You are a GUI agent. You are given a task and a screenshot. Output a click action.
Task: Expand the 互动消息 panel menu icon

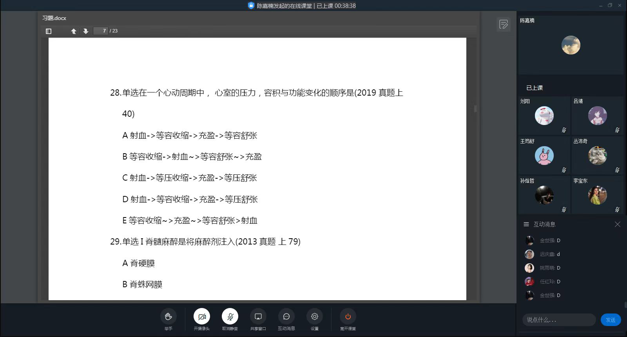526,224
